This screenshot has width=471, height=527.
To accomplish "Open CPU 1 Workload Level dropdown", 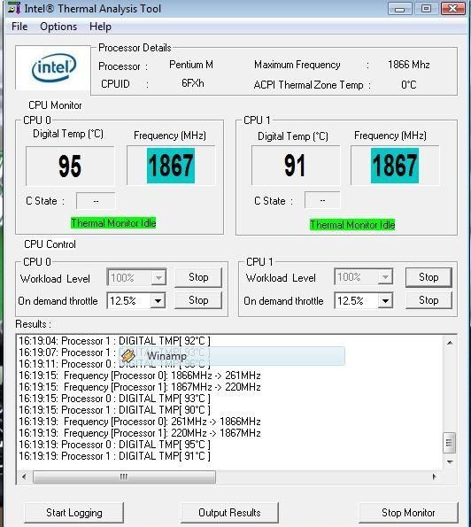I will click(x=385, y=277).
